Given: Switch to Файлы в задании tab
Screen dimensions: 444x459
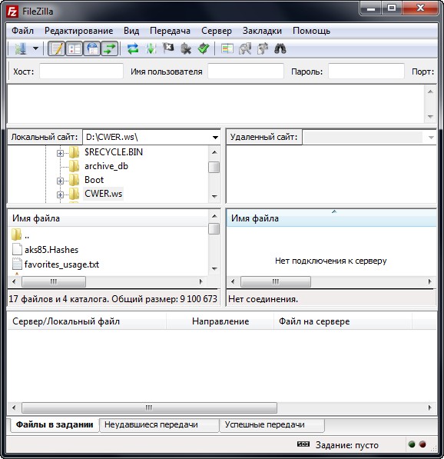Looking at the screenshot, I should [55, 424].
